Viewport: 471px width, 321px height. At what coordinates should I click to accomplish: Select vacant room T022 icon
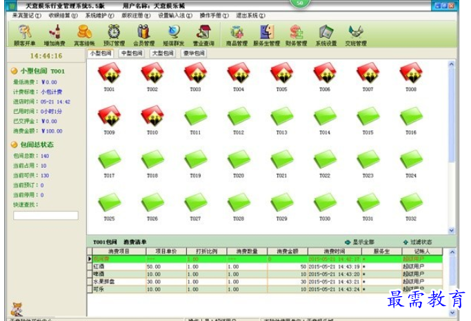[325, 159]
